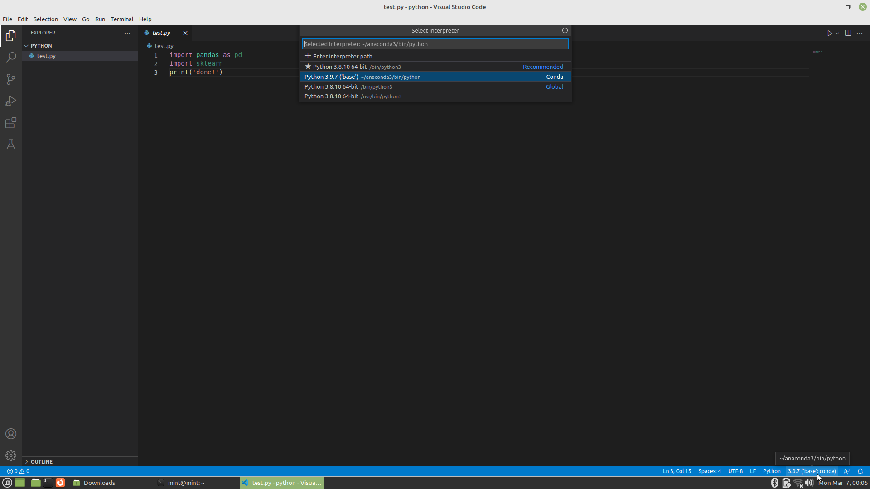Open the Extensions view
This screenshot has height=489, width=870.
point(11,123)
